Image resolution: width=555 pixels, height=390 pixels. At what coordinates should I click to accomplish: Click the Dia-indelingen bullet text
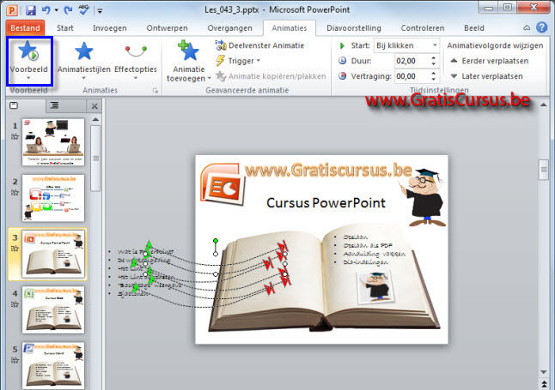tap(365, 262)
